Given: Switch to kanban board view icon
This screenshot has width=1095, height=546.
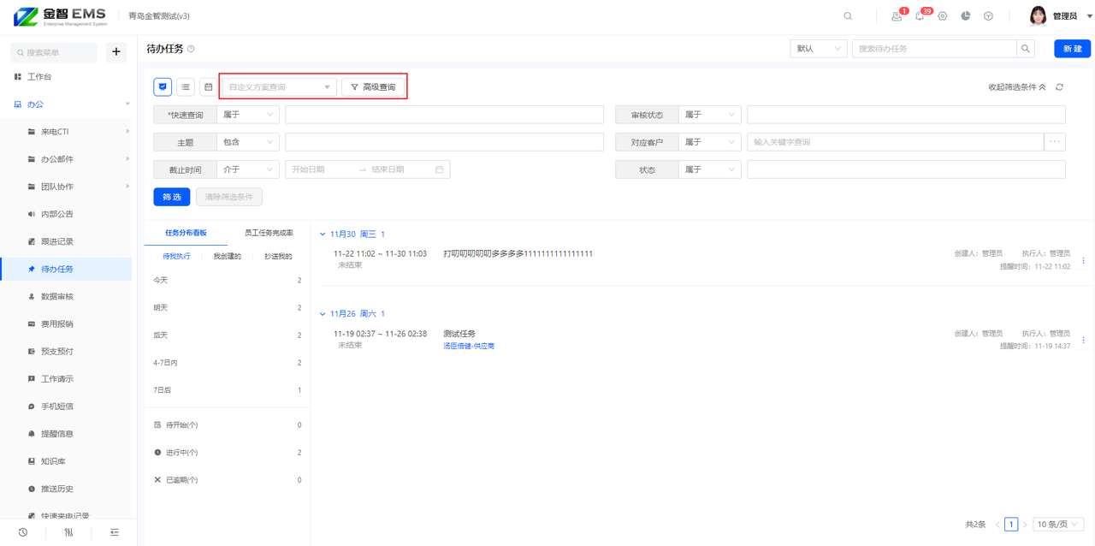Looking at the screenshot, I should (x=163, y=86).
